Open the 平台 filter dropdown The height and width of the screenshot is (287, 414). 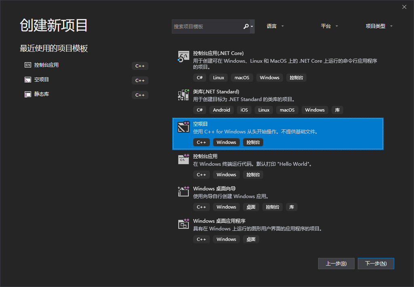[x=330, y=25]
